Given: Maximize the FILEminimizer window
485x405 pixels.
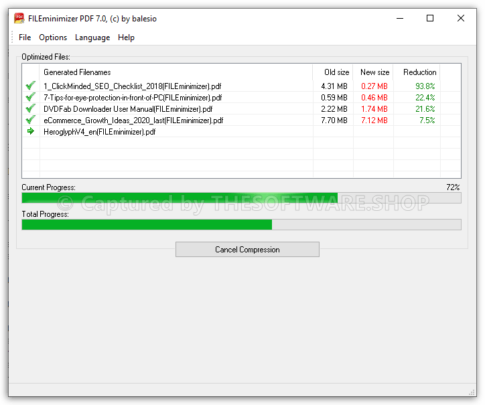Looking at the screenshot, I should pos(430,18).
